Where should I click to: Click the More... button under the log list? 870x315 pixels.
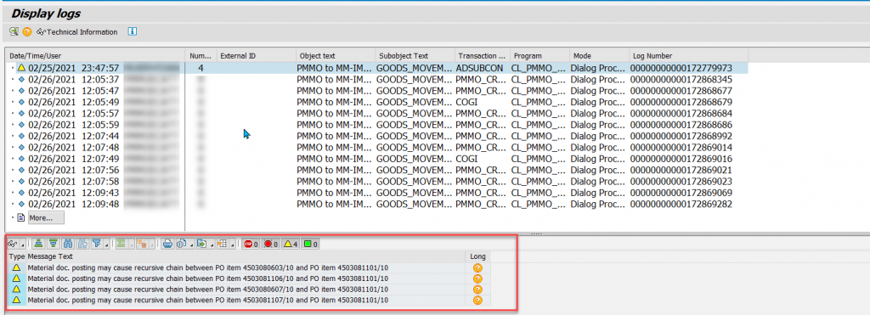click(46, 218)
